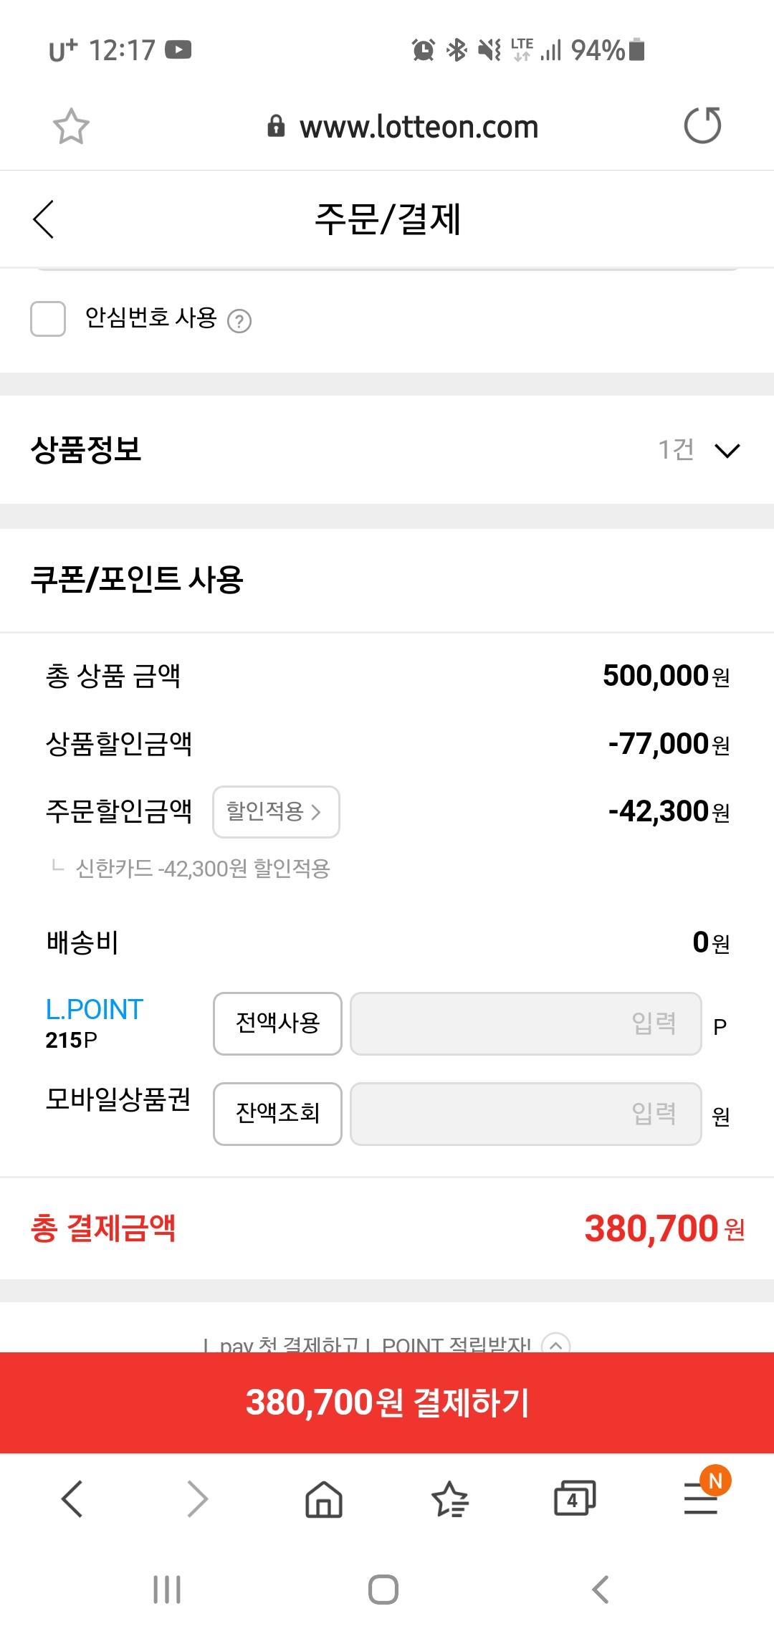Open help icon next to 안심번호 사용

click(239, 321)
